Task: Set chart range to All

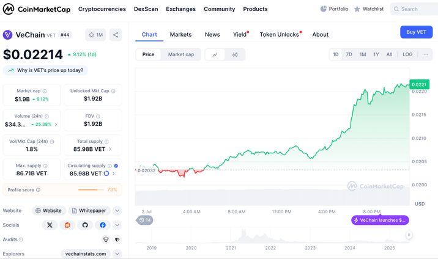Action: click(389, 54)
